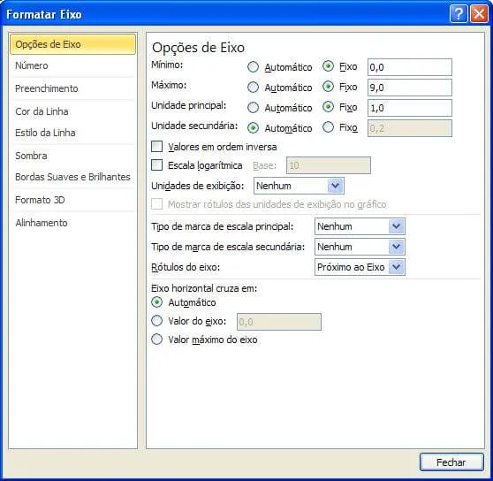Click the Fechar button
The image size is (493, 481).
(451, 462)
